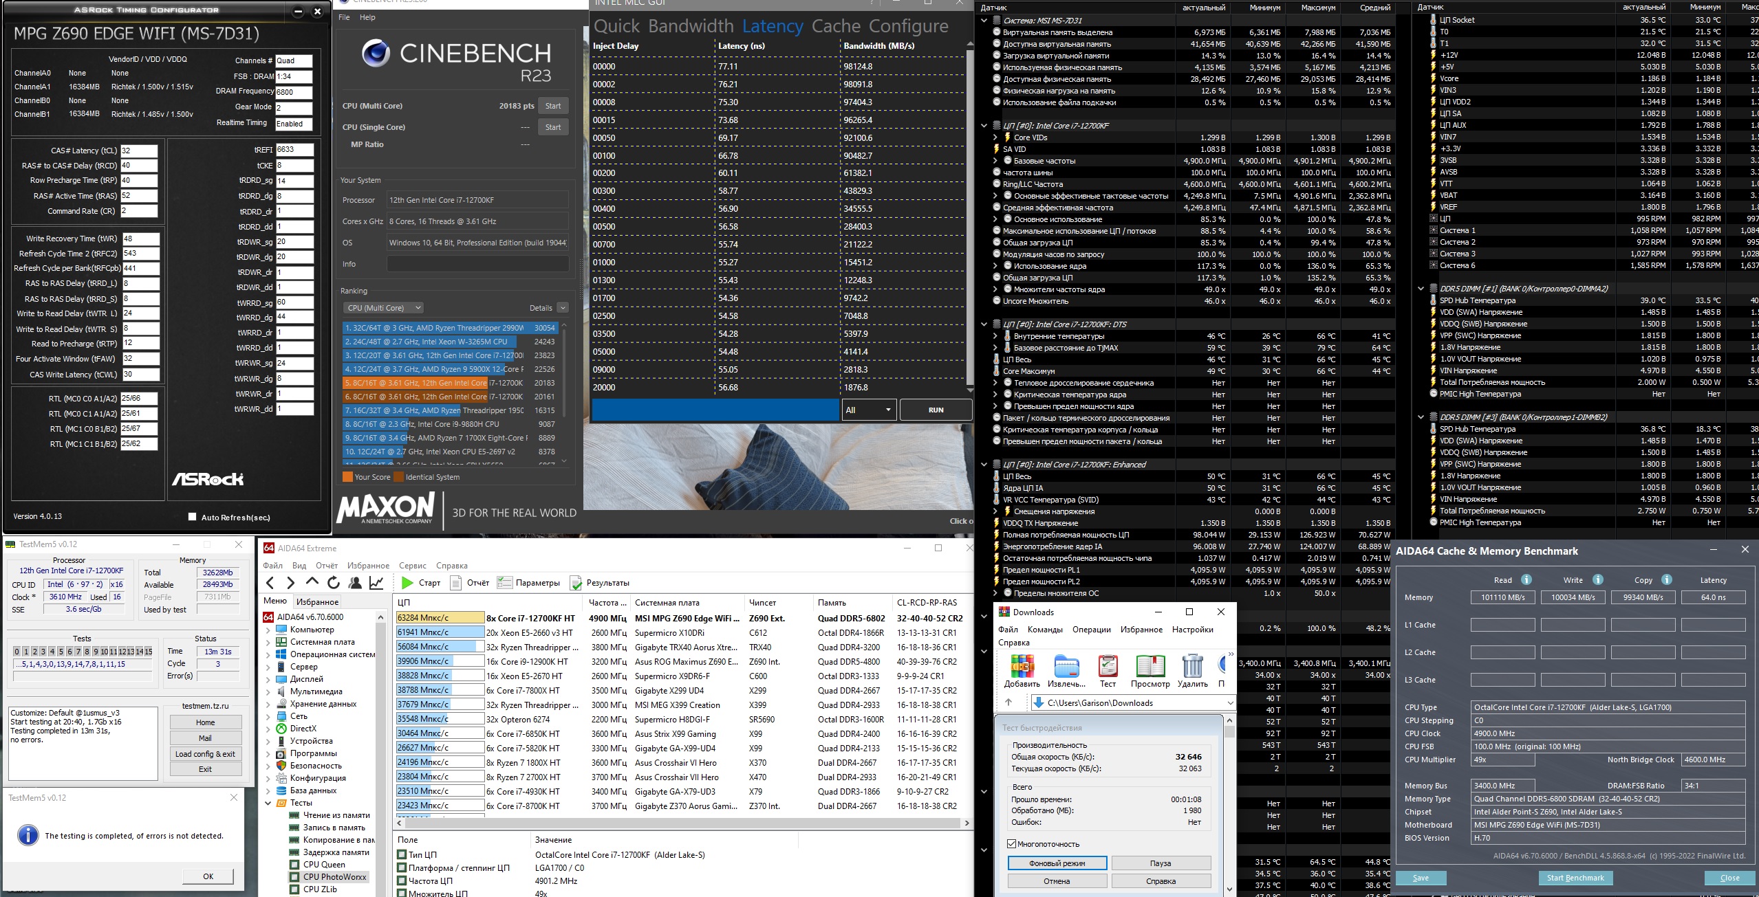Viewport: 1759px width, 897px height.
Task: Click the green Старт play icon in AIDA64
Action: coord(407,583)
